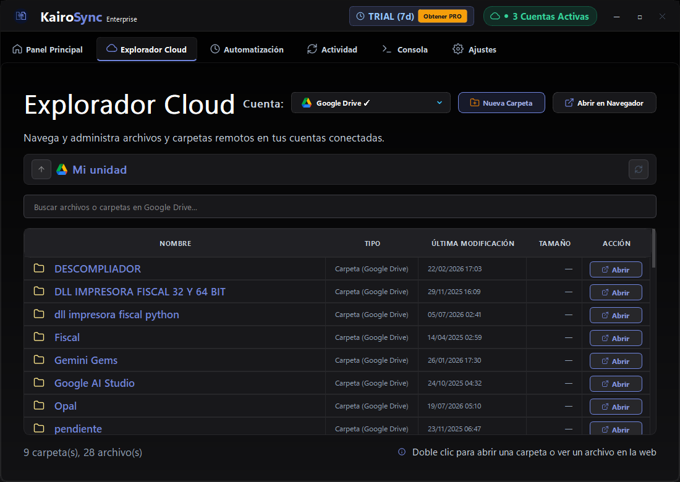
Task: Click Abrir for the pendiente folder
Action: click(x=616, y=429)
